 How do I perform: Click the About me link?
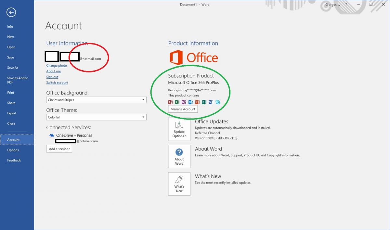click(x=53, y=71)
